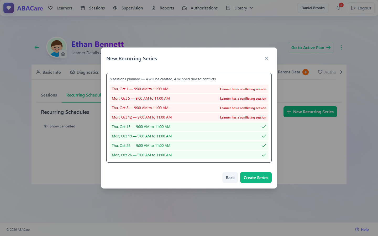This screenshot has width=378, height=236.
Task: Switch to the Autho tab
Action: tap(327, 72)
